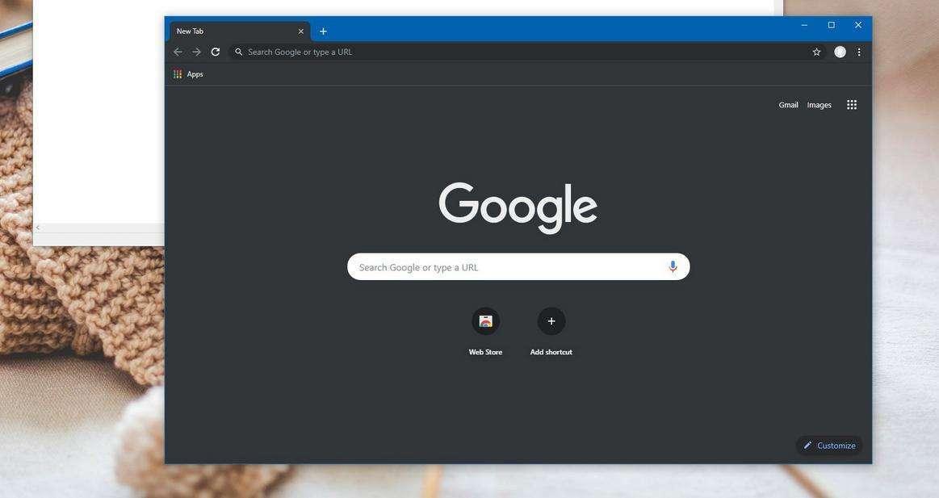939x498 pixels.
Task: Open the Chrome profile avatar
Action: coord(838,51)
